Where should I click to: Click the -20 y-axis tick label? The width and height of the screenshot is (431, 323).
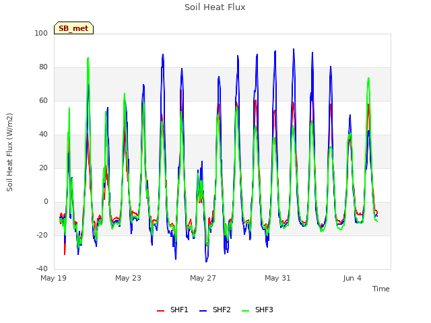pos(42,236)
